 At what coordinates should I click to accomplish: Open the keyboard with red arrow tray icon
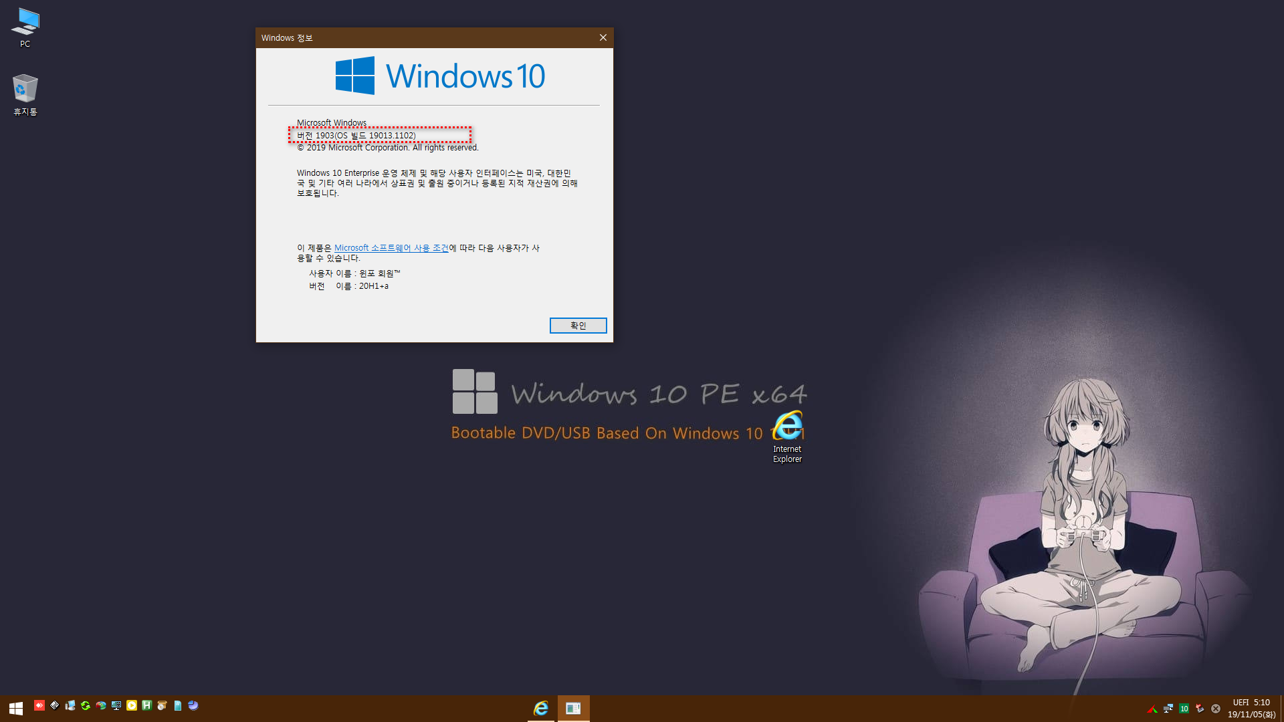(x=1200, y=709)
